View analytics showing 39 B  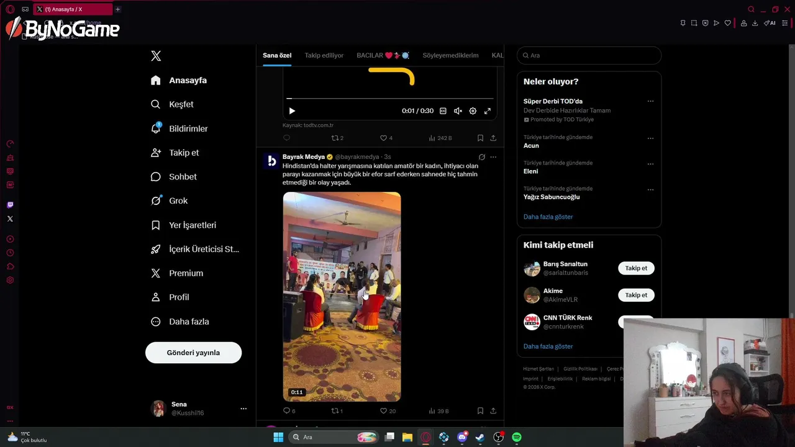click(x=438, y=411)
